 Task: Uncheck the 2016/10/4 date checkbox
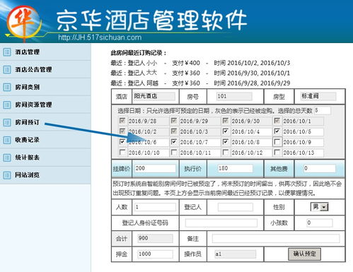point(226,131)
